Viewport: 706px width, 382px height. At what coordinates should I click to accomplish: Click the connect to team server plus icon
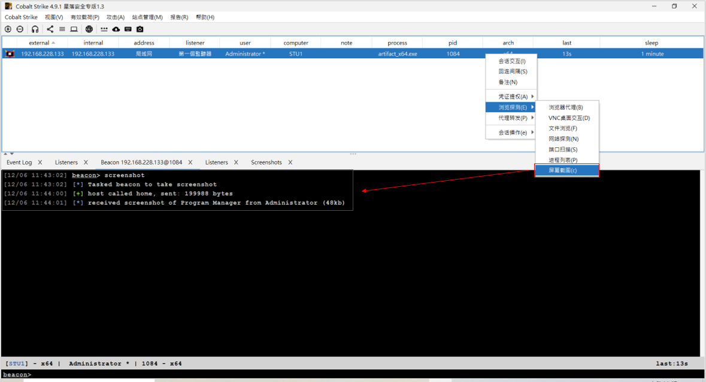8,29
